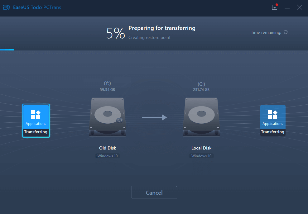Viewport: 308px width, 214px height.
Task: Click the small sync badge on Old Disk
Action: pyautogui.click(x=119, y=121)
